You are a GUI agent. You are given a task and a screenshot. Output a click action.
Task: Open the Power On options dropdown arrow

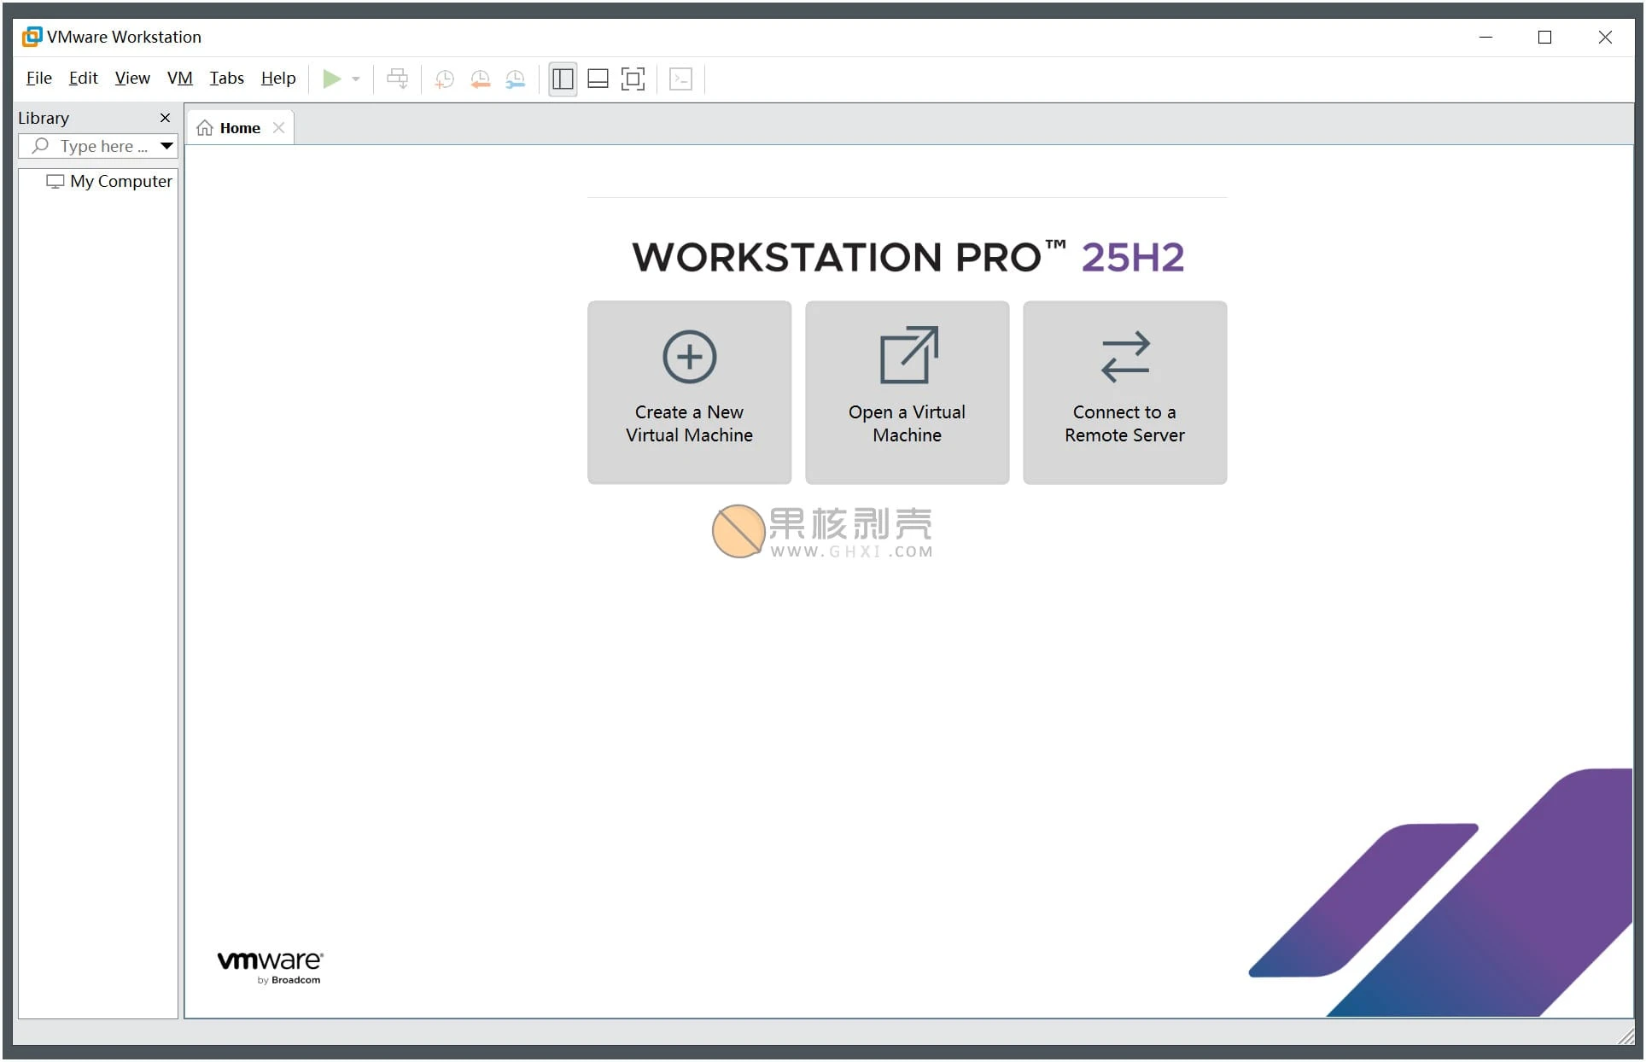coord(355,79)
